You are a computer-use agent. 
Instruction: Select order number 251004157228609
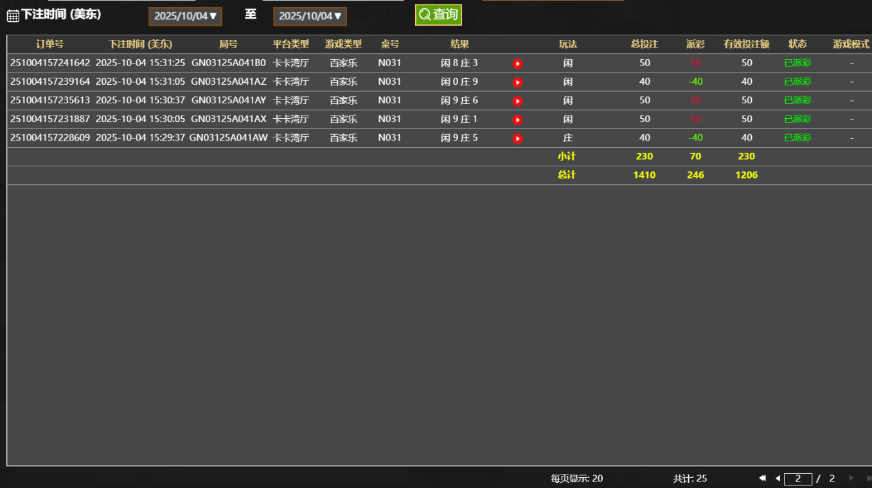click(50, 137)
